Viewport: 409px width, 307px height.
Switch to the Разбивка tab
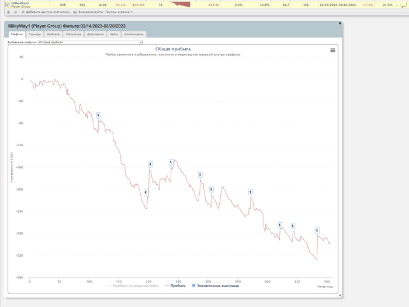click(x=53, y=34)
